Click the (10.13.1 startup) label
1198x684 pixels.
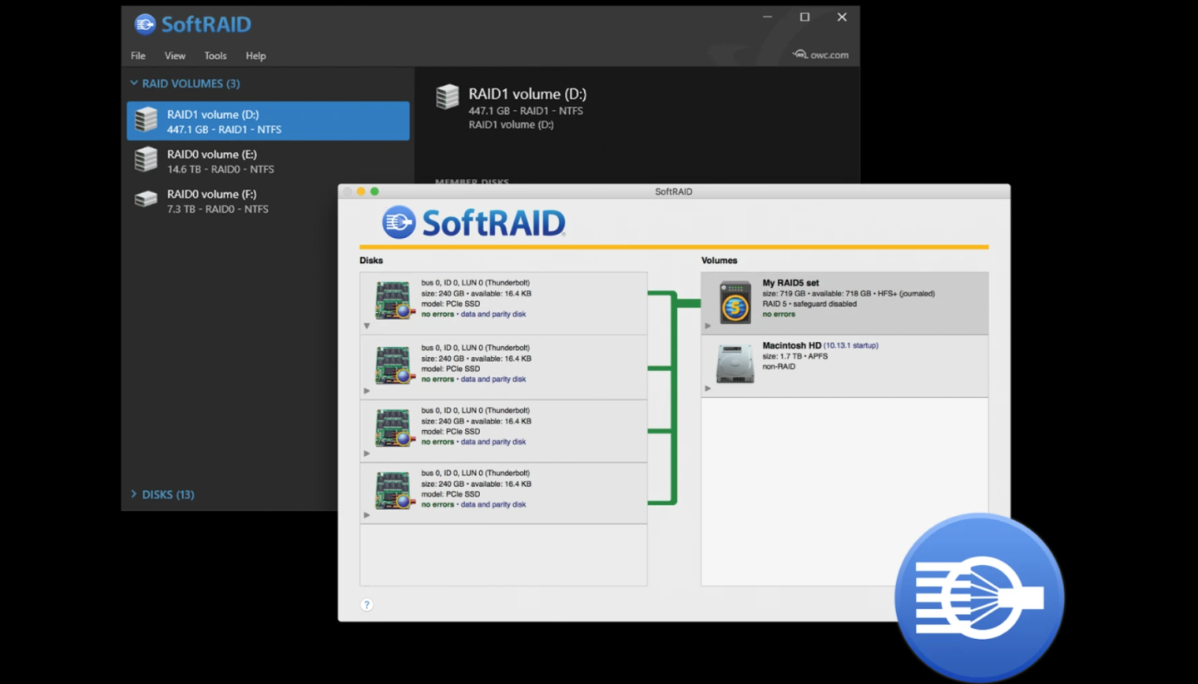coord(850,344)
